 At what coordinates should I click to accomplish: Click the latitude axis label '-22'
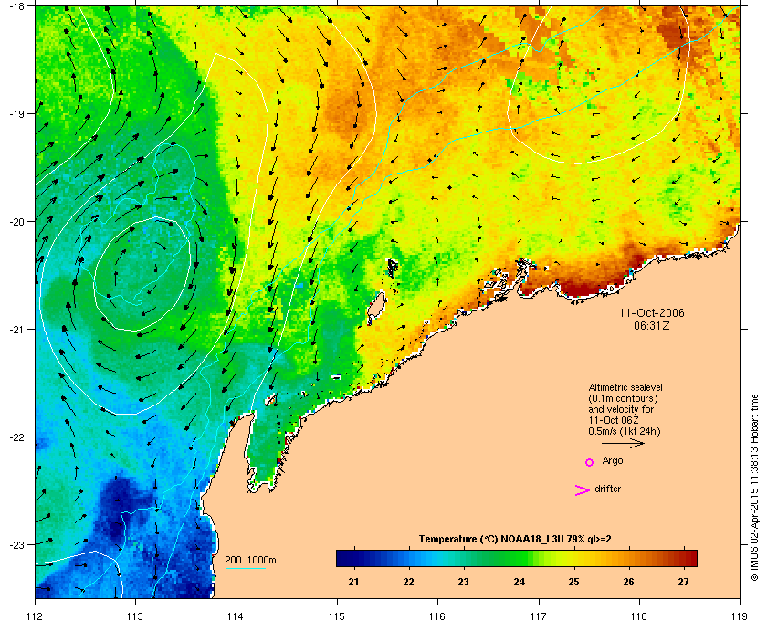tap(16, 437)
